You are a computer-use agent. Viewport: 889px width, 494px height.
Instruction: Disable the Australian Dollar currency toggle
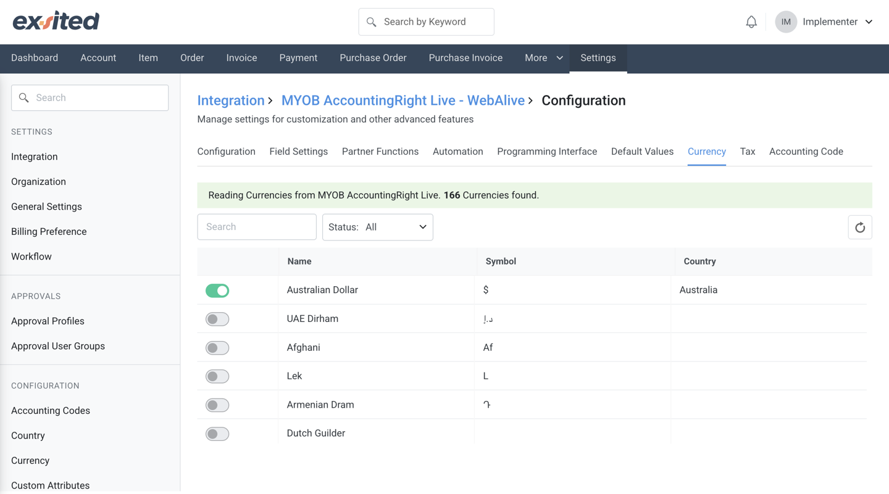pyautogui.click(x=217, y=290)
